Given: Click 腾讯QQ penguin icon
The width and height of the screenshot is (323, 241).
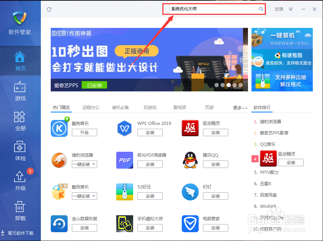Looking at the screenshot, I should pos(190,160).
